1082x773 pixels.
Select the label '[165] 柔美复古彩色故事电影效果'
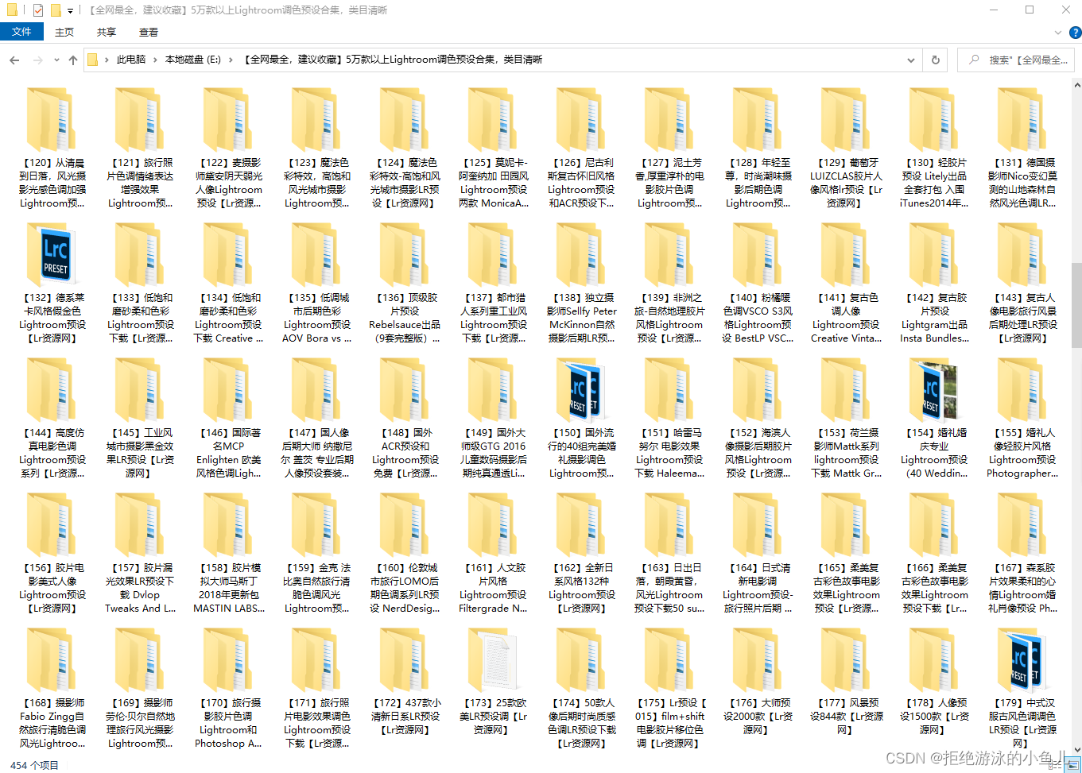click(846, 588)
